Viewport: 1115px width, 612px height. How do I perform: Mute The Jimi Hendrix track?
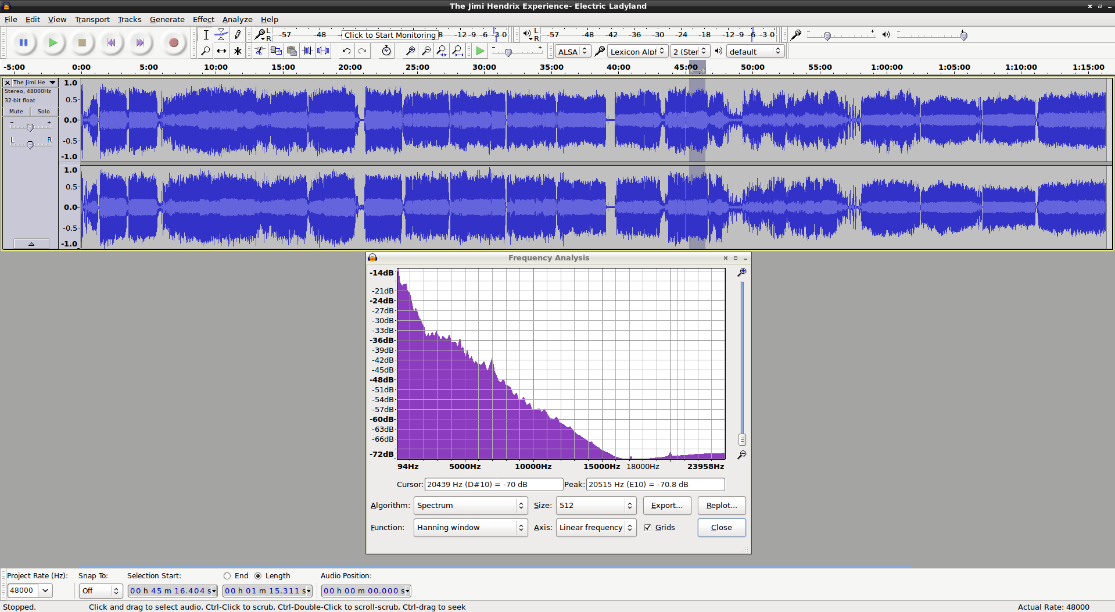(x=16, y=112)
